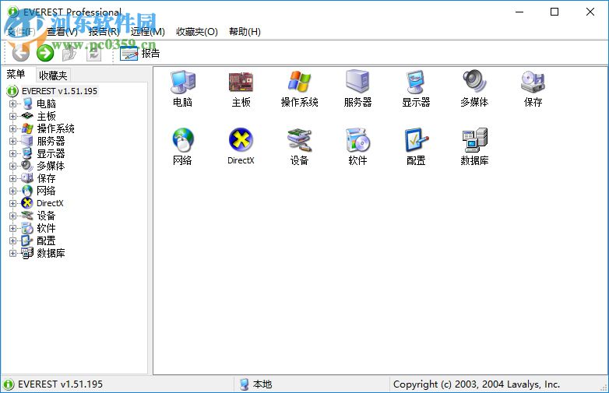
Task: Expand the 设备 tree node
Action: (12, 216)
